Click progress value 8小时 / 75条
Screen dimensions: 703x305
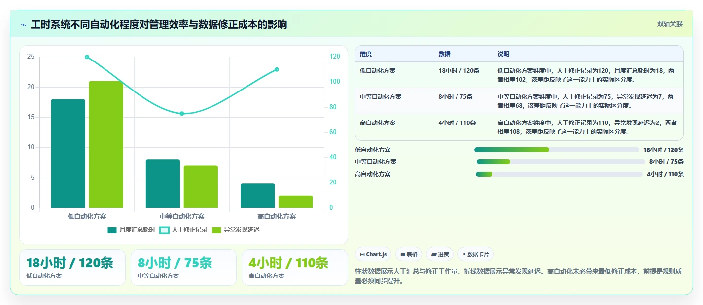pyautogui.click(x=667, y=162)
